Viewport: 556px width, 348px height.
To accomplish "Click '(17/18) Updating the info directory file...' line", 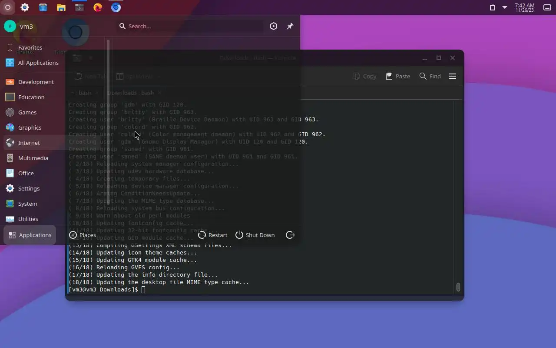I will [x=143, y=275].
